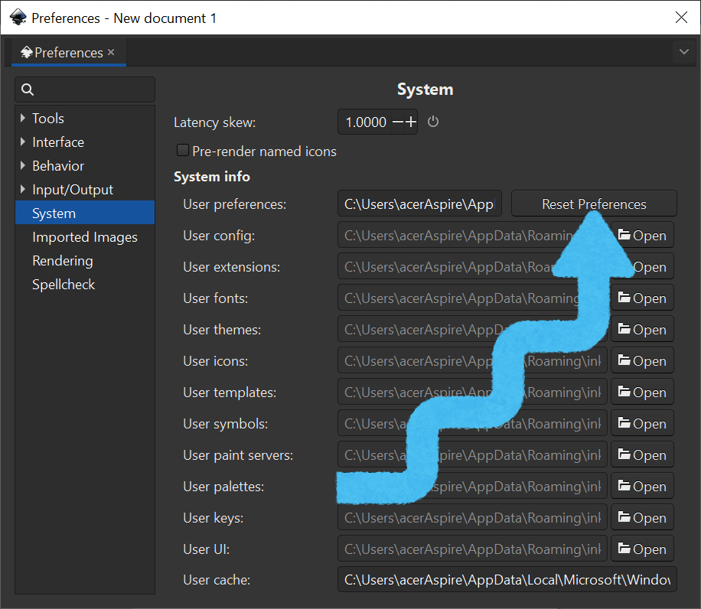Select Imported Images in sidebar
Viewport: 701px width, 609px height.
pos(84,237)
